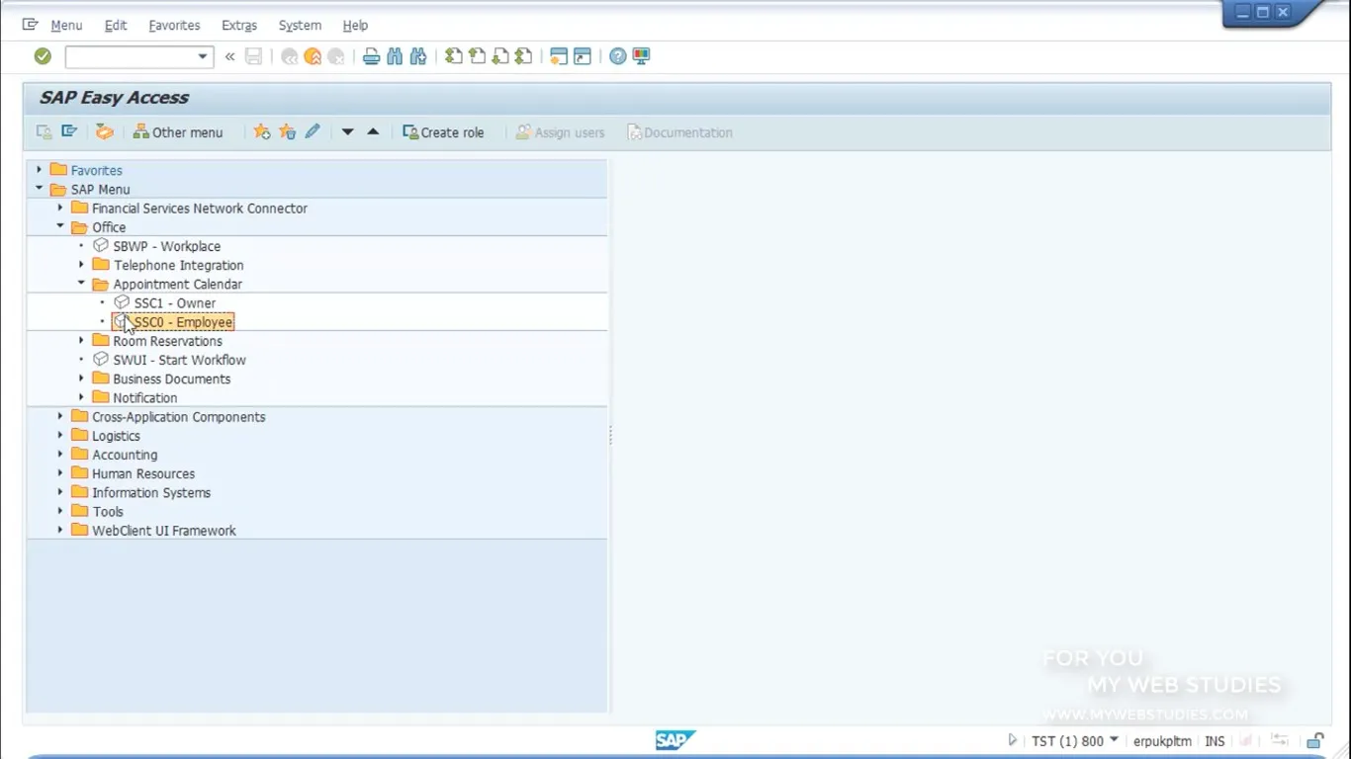The image size is (1351, 759).
Task: Expand the Cross-Application Components folder
Action: coord(60,417)
